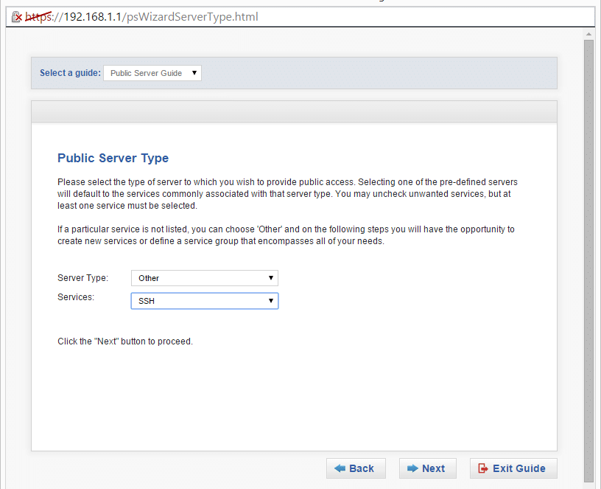The image size is (601, 489).
Task: Click the Services label text
Action: [76, 297]
